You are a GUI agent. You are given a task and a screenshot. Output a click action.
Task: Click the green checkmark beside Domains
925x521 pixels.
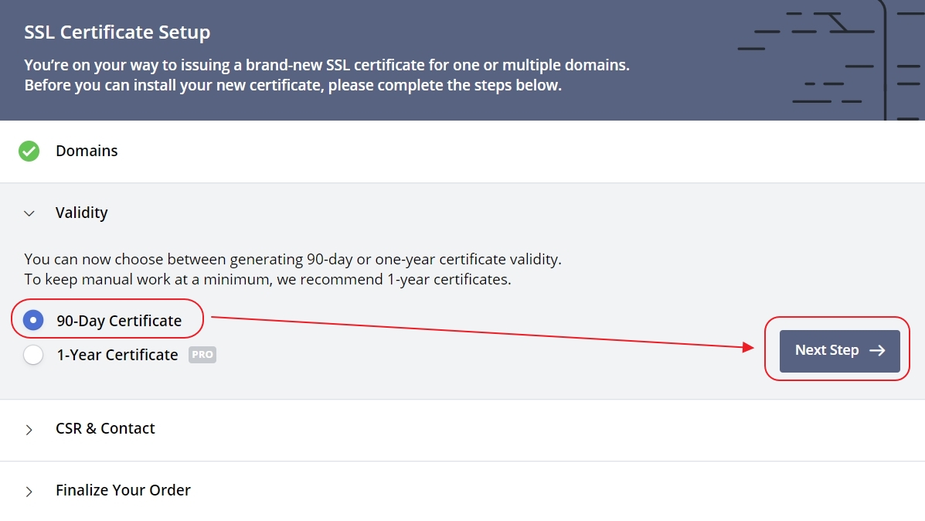[x=29, y=151]
